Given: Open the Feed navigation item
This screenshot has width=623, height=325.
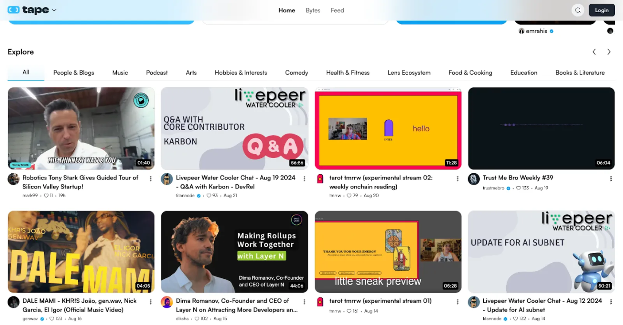Looking at the screenshot, I should pyautogui.click(x=337, y=10).
